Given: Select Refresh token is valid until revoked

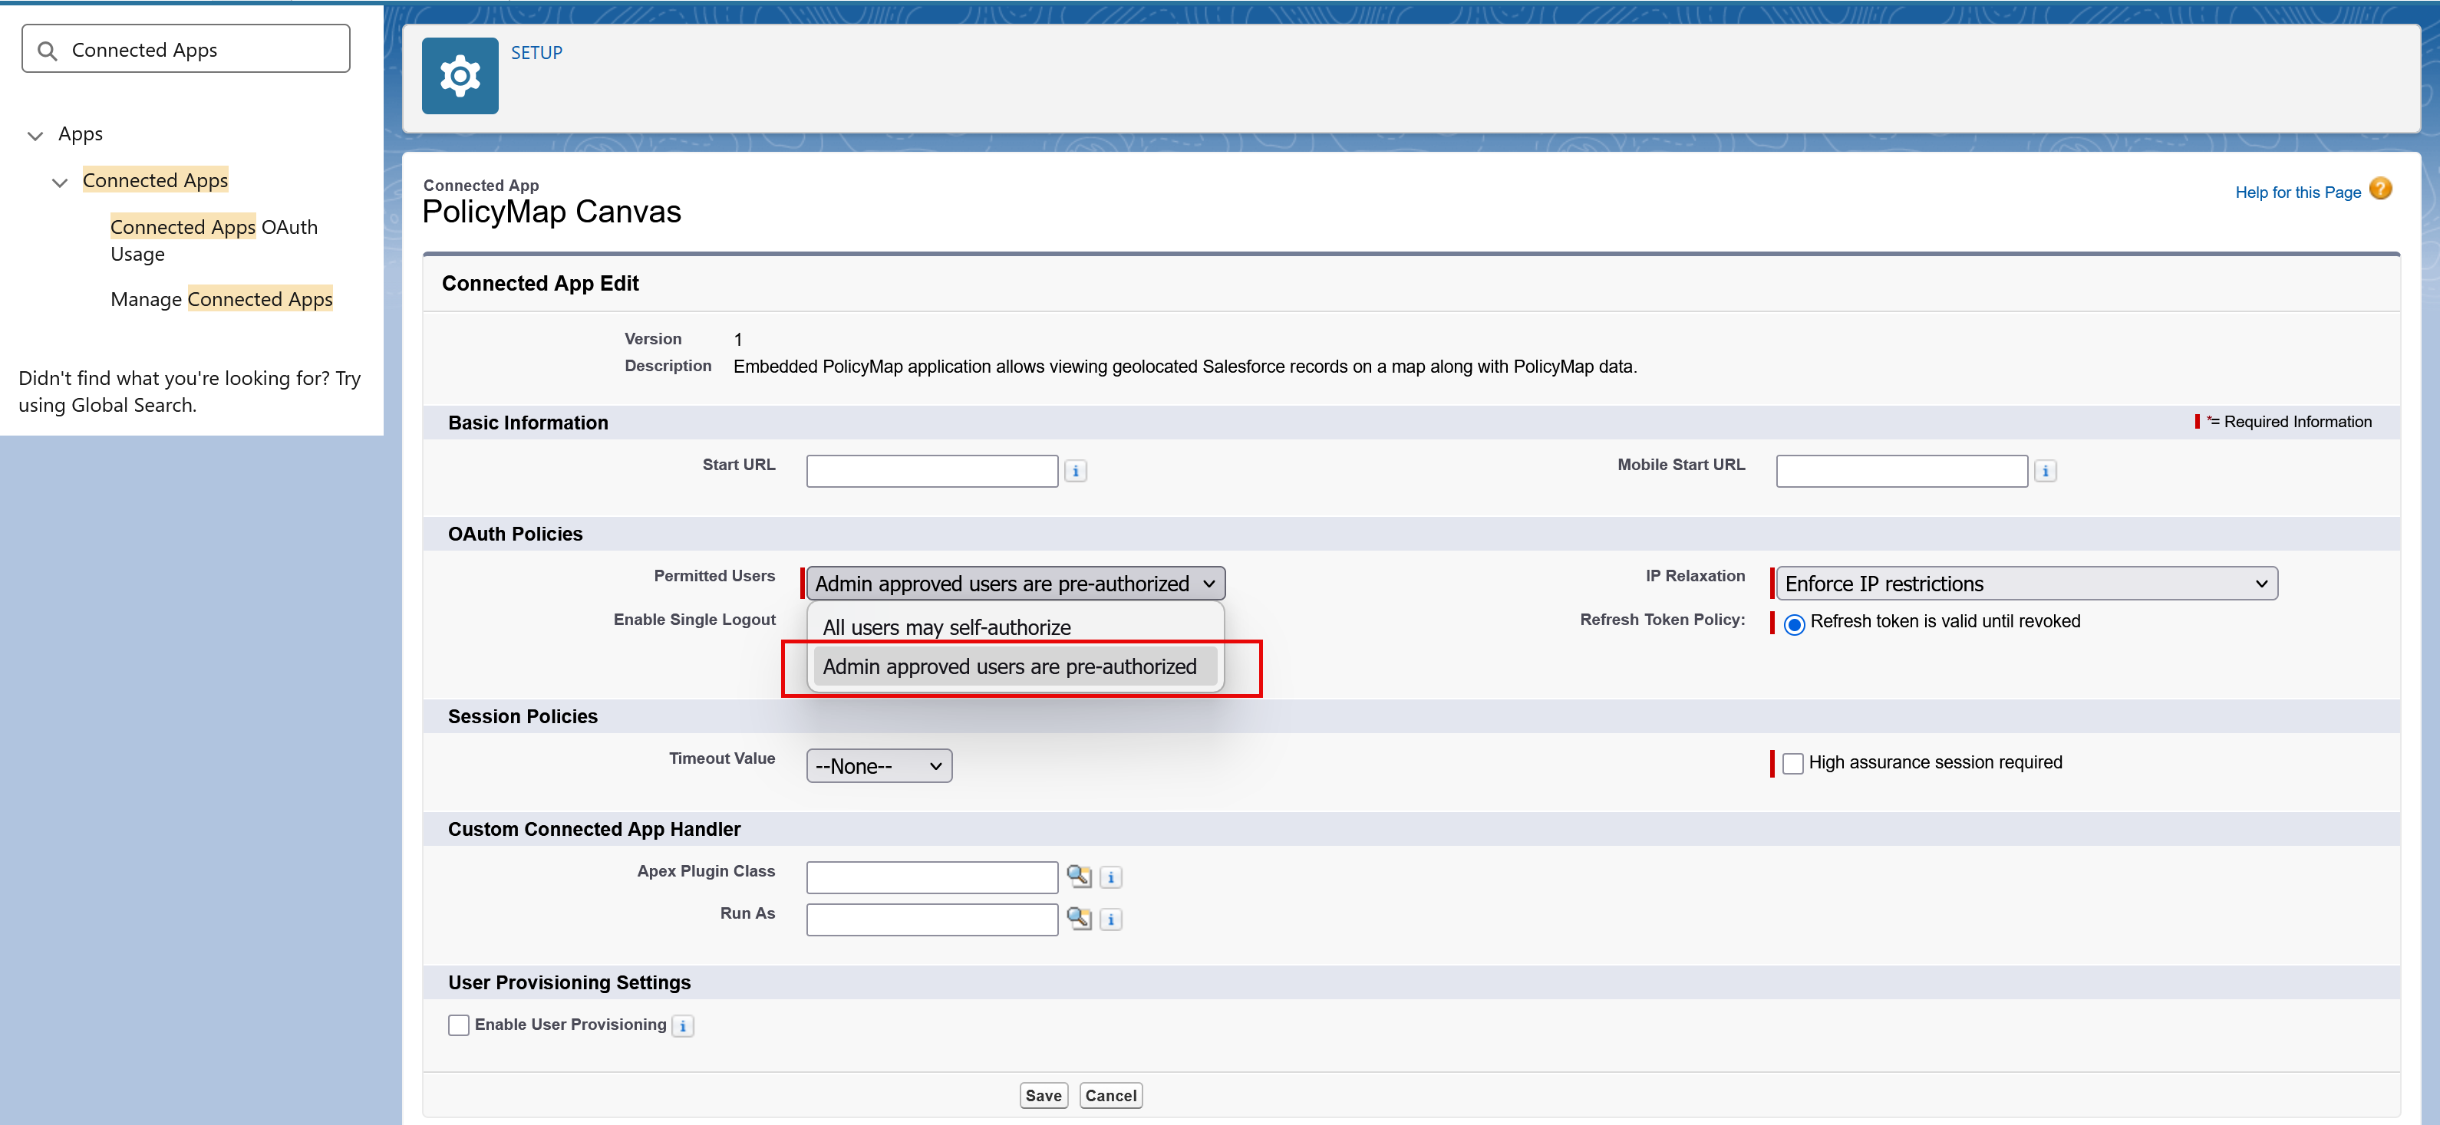Looking at the screenshot, I should [x=1794, y=624].
